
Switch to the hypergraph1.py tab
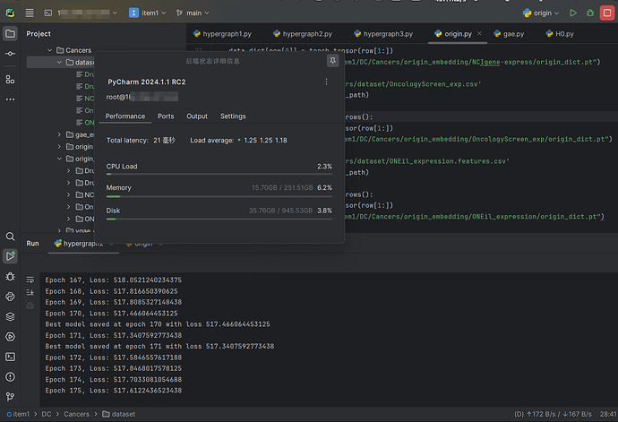click(222, 34)
